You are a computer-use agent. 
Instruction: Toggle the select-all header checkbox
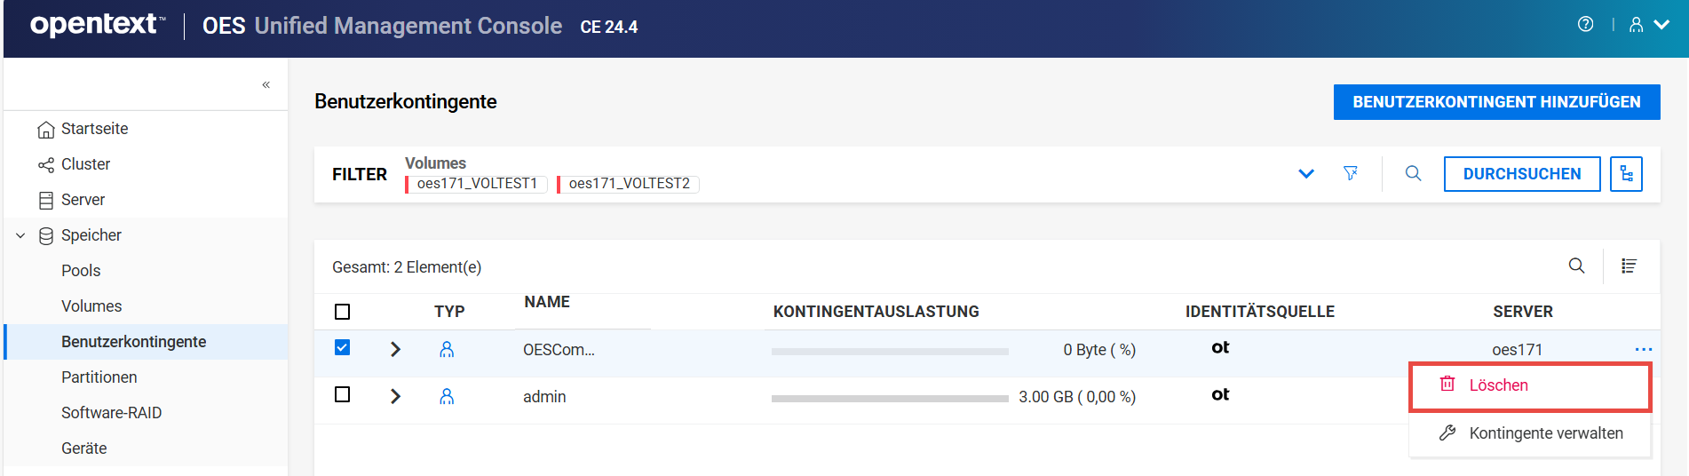342,312
